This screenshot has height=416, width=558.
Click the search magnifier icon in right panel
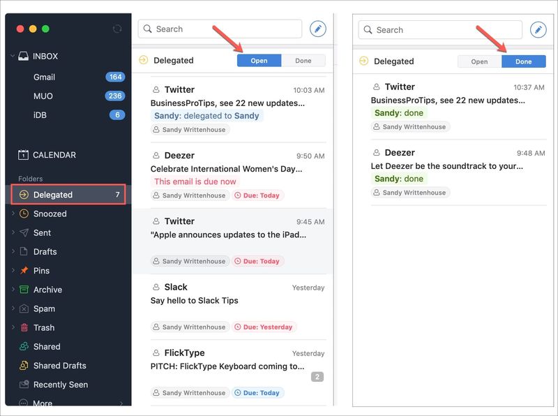tap(368, 29)
